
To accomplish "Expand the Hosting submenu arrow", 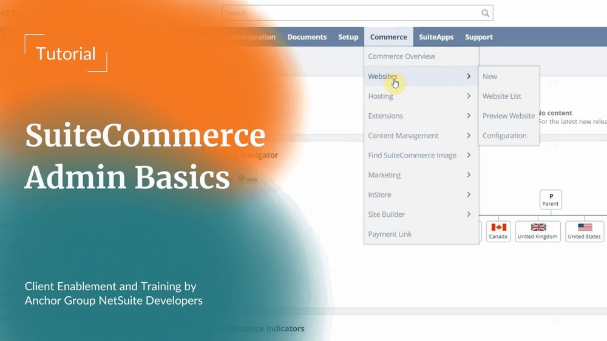I will point(469,96).
